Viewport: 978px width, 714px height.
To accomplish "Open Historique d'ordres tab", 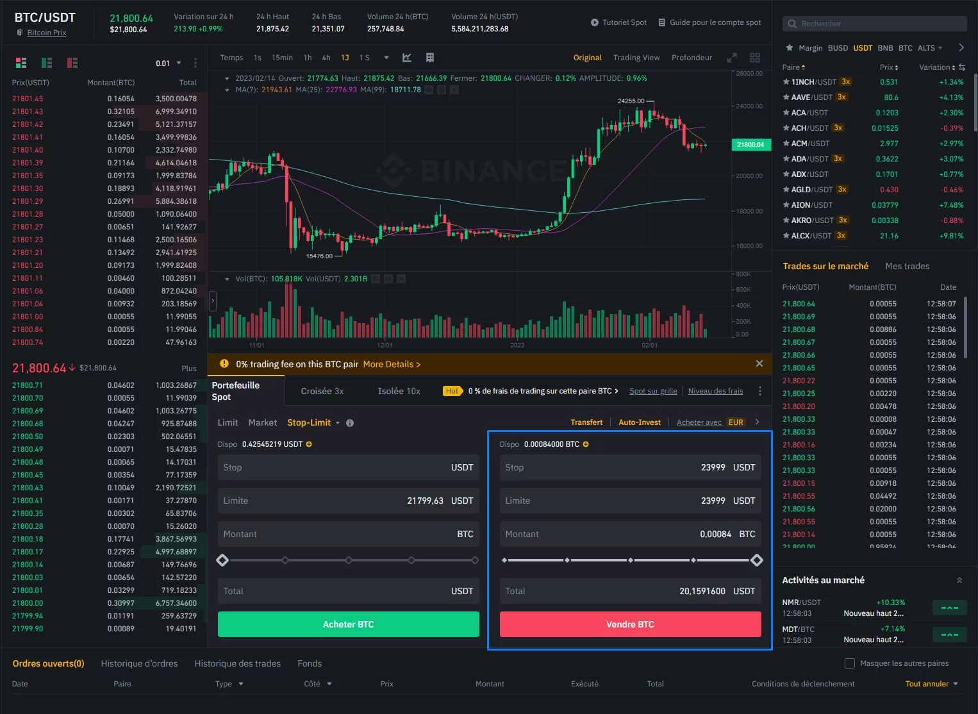I will pos(139,663).
